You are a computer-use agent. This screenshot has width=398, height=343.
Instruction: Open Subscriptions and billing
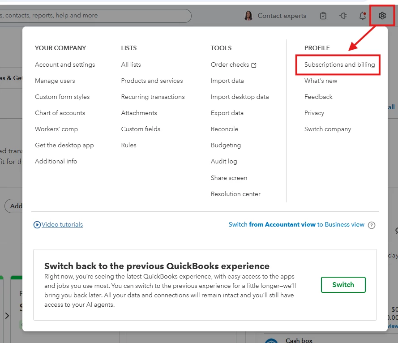pyautogui.click(x=339, y=64)
